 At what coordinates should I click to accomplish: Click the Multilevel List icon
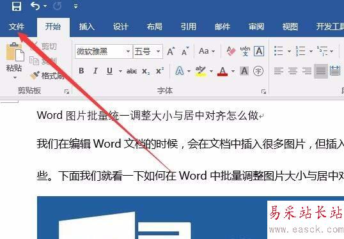322,51
